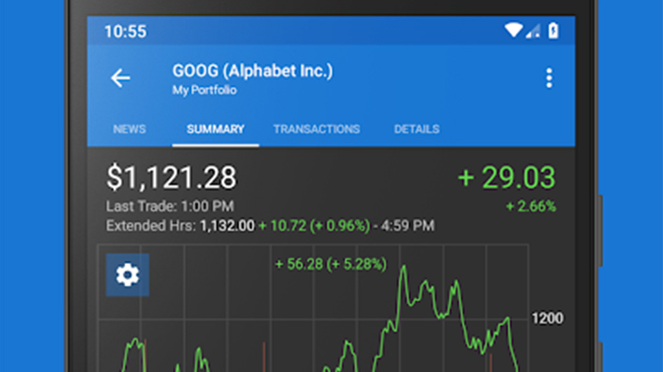The width and height of the screenshot is (663, 372).
Task: Tap + 10.72 (+ 0.96%) extended change
Action: tap(314, 226)
